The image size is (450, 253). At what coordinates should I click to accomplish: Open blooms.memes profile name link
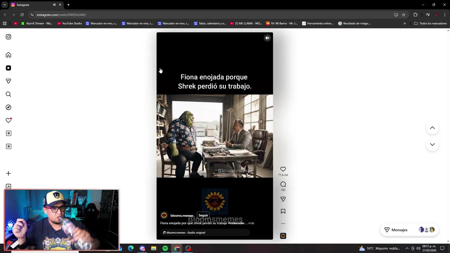pyautogui.click(x=182, y=216)
